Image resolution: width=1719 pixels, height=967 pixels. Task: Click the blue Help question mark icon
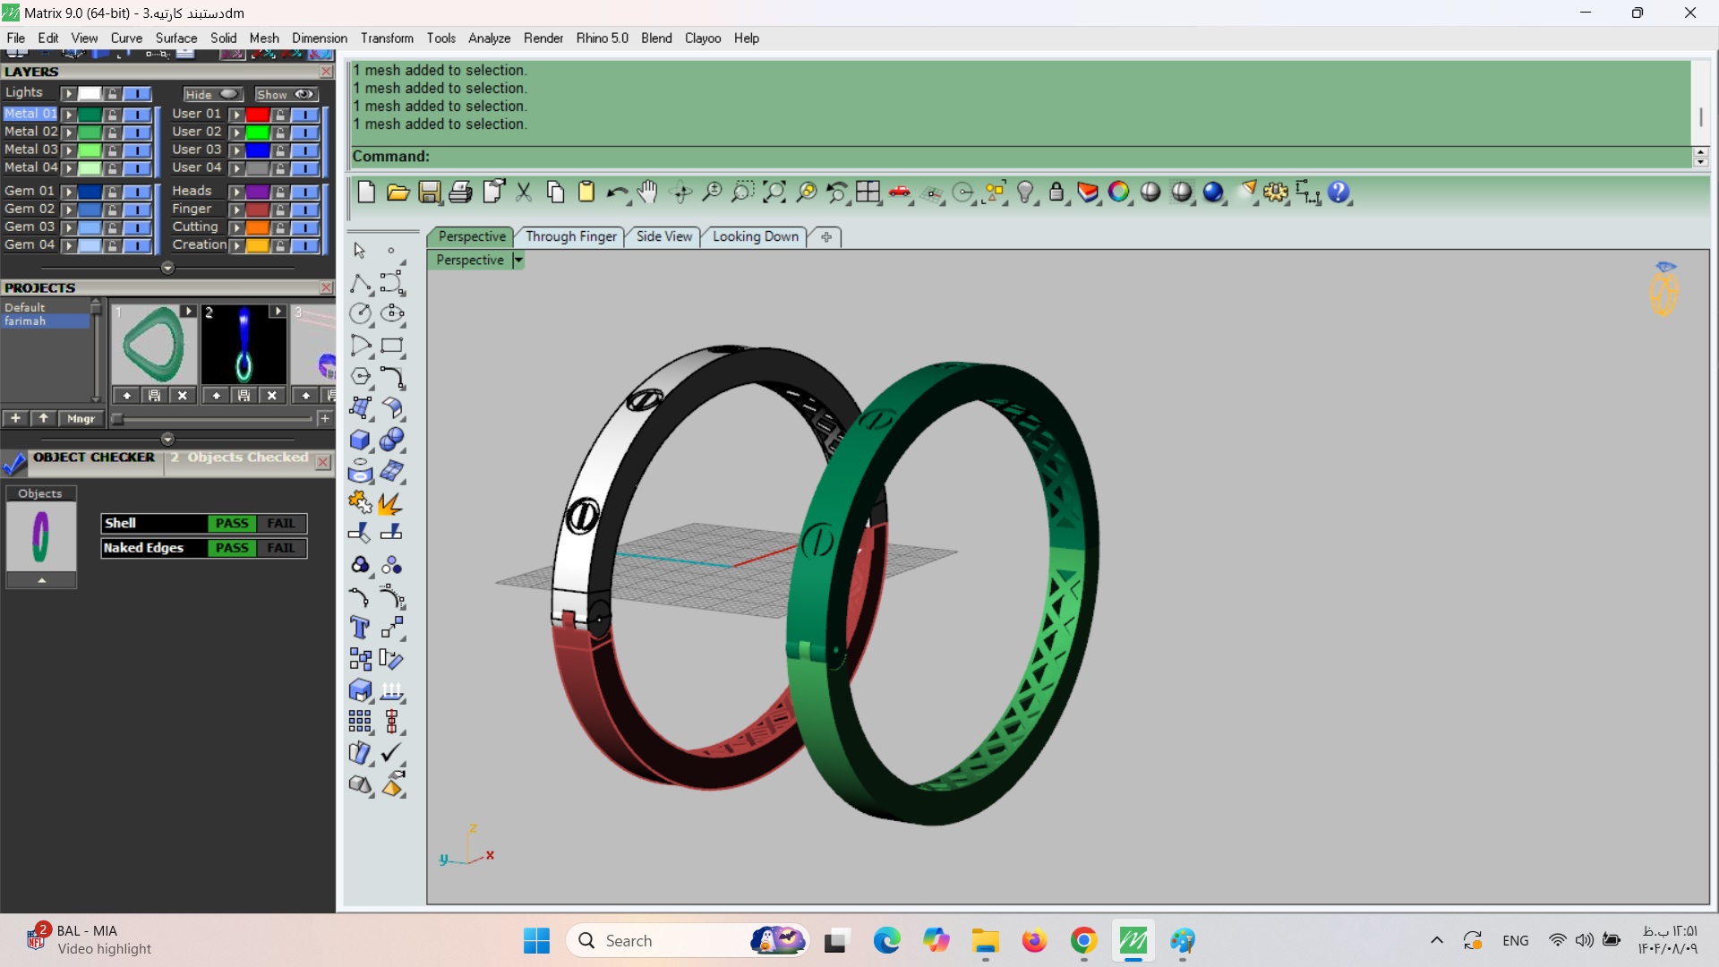click(1338, 193)
